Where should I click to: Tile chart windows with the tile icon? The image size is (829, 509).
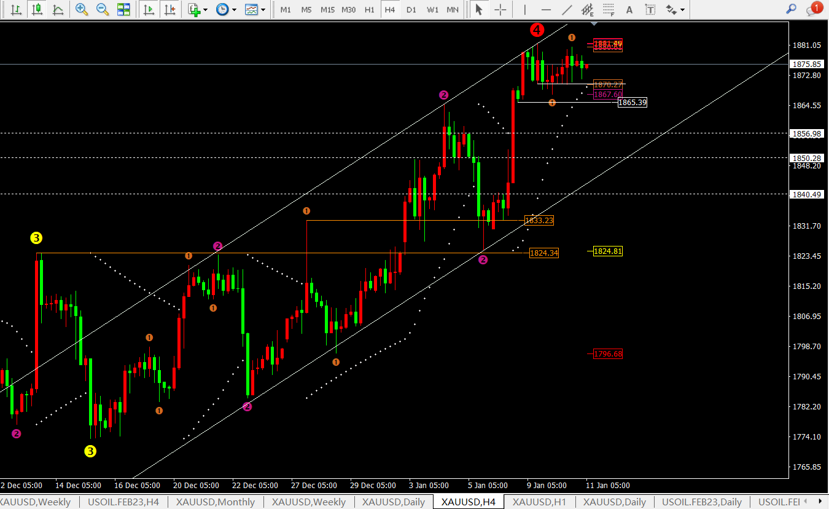pos(123,9)
